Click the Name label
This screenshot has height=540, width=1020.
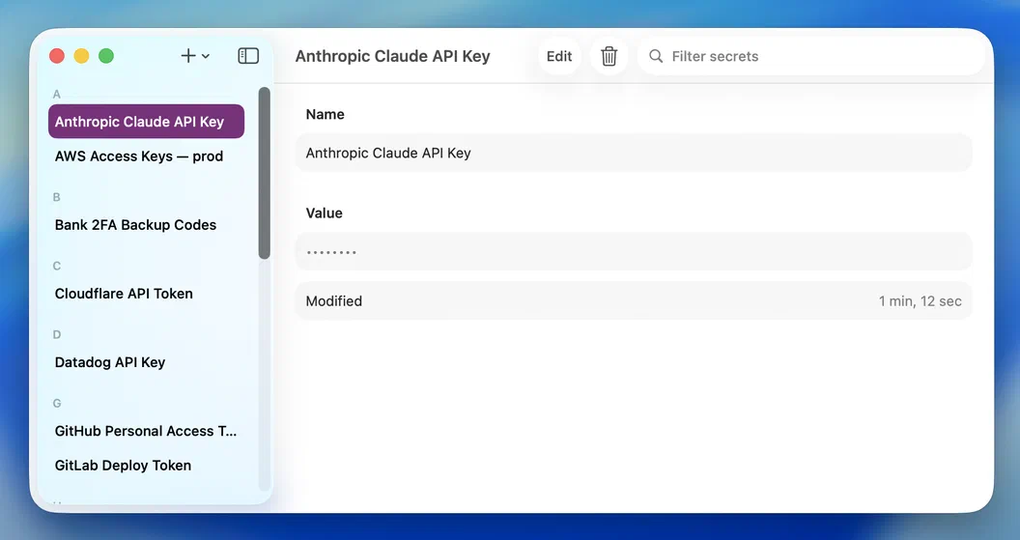tap(325, 115)
